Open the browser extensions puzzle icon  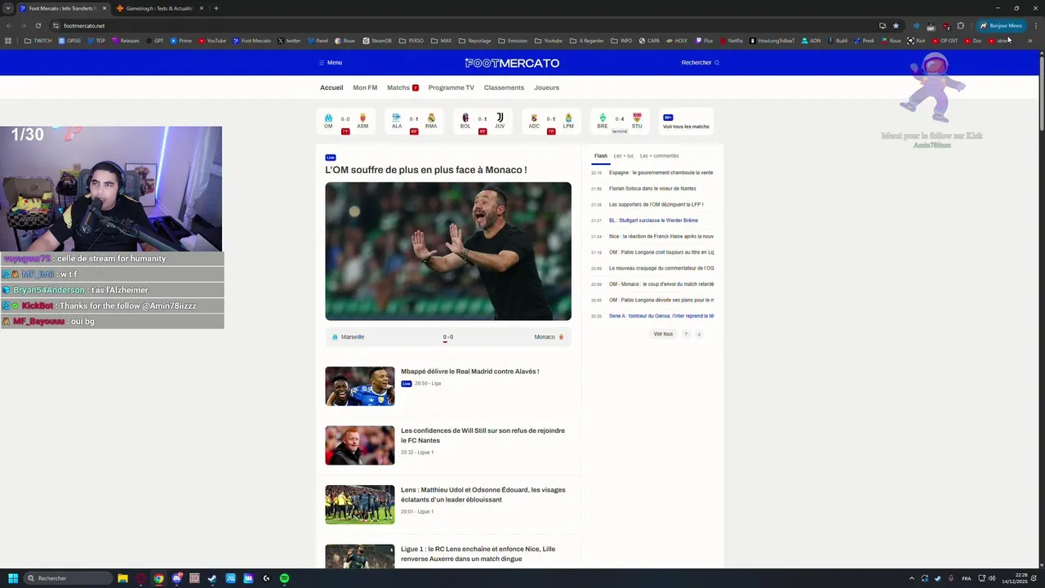[x=961, y=25]
